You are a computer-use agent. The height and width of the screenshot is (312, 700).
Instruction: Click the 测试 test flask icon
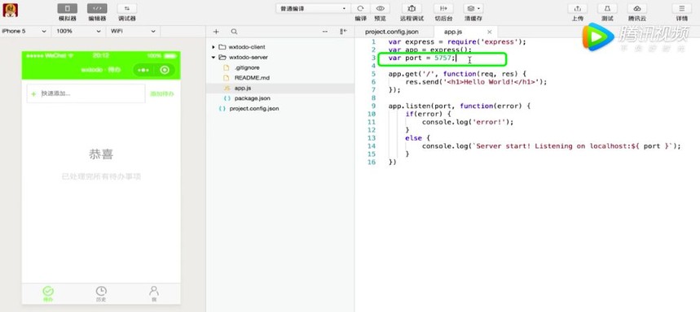(x=607, y=8)
